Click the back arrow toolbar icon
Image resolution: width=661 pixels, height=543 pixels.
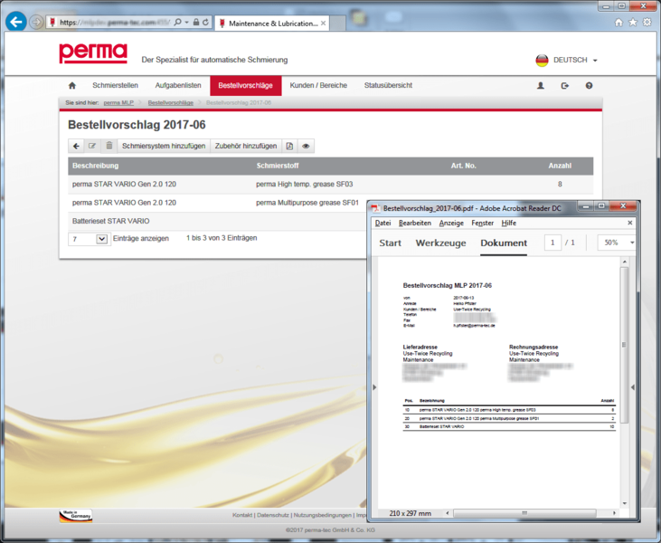pyautogui.click(x=76, y=146)
